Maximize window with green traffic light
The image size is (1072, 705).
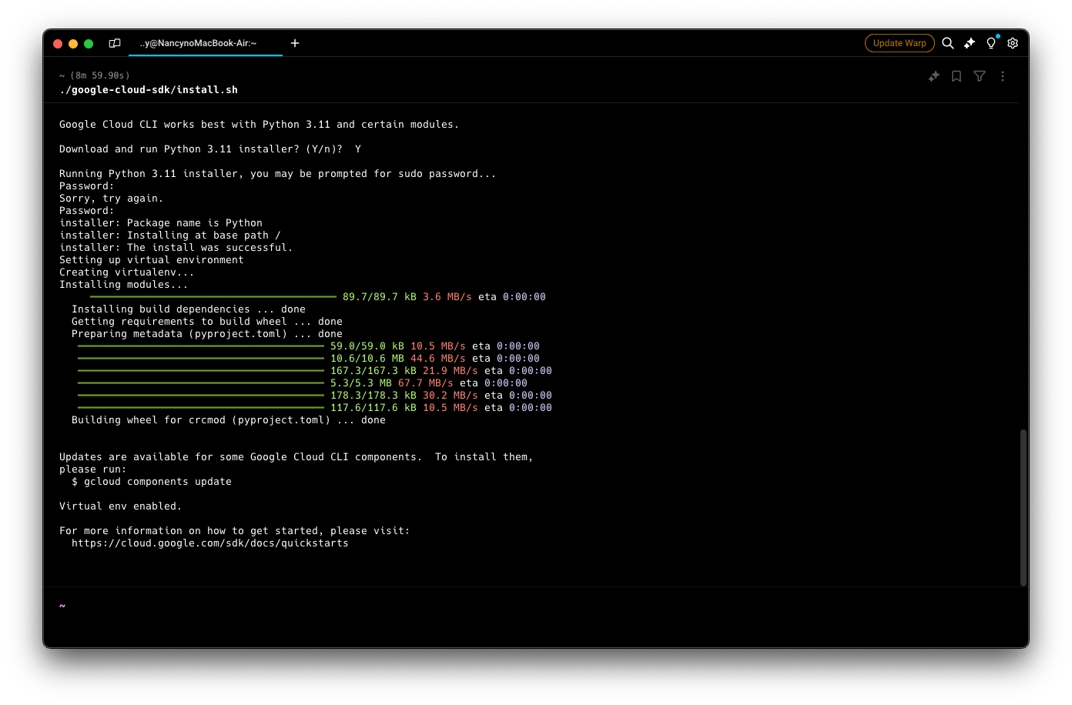coord(89,44)
